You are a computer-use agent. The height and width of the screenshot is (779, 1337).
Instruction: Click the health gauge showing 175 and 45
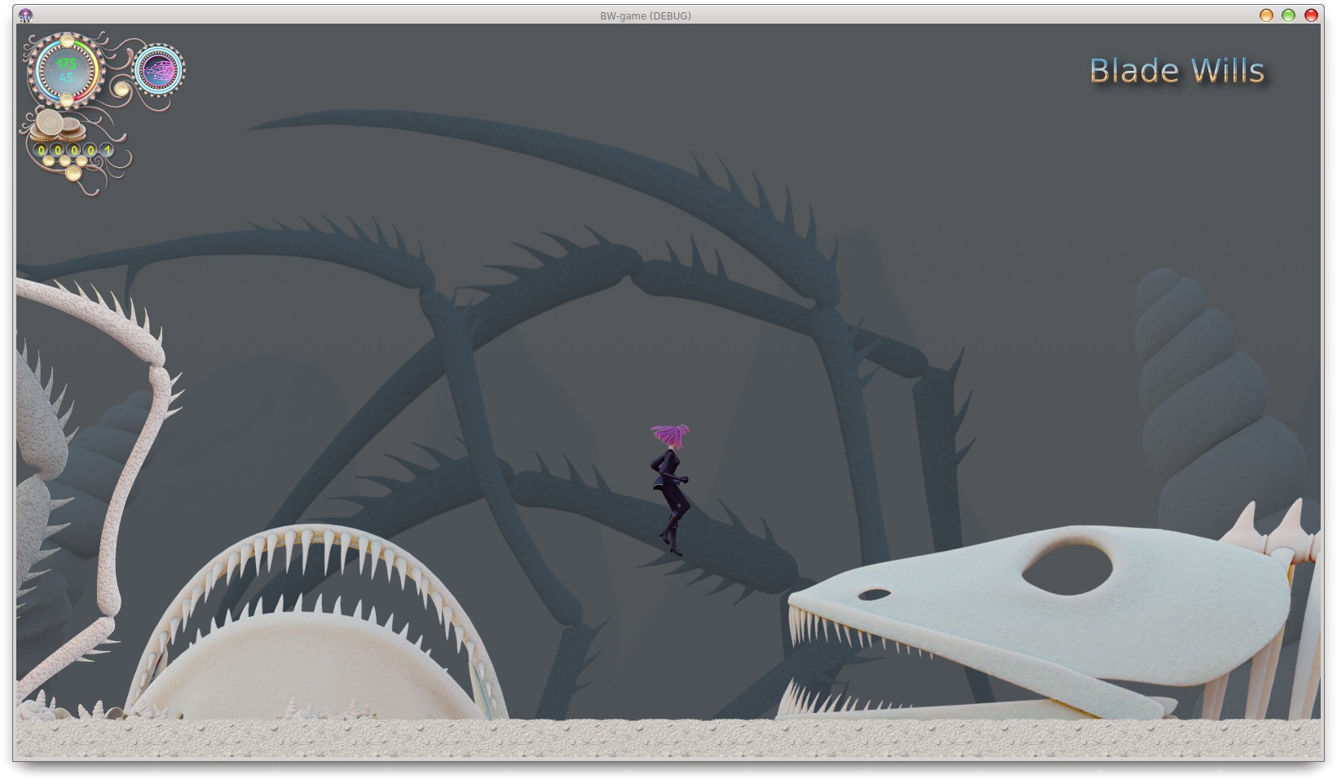[66, 71]
